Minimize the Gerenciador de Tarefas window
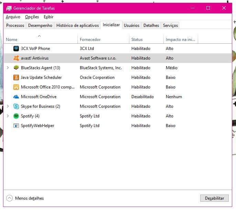The height and width of the screenshot is (210, 236). click(193, 8)
